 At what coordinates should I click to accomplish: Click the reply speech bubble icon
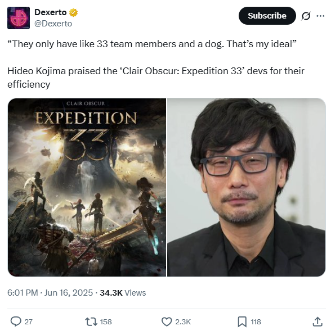[16, 322]
